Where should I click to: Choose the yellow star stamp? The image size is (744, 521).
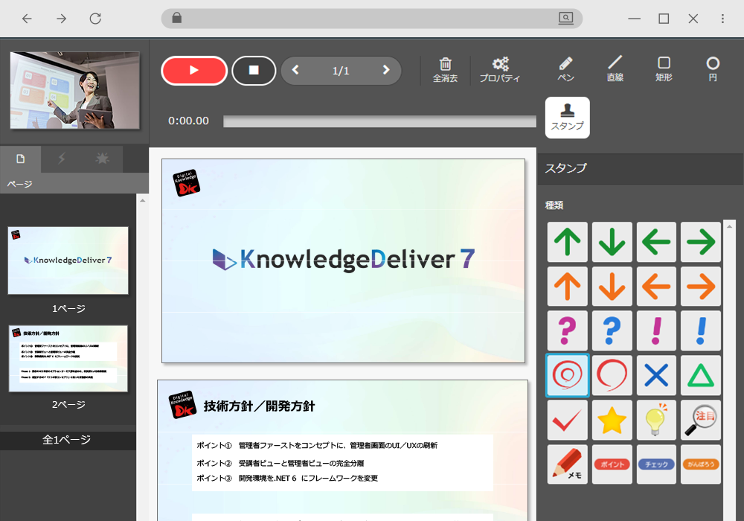click(612, 420)
